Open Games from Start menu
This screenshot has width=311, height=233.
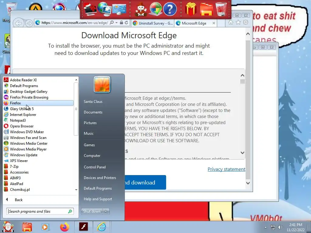89,145
